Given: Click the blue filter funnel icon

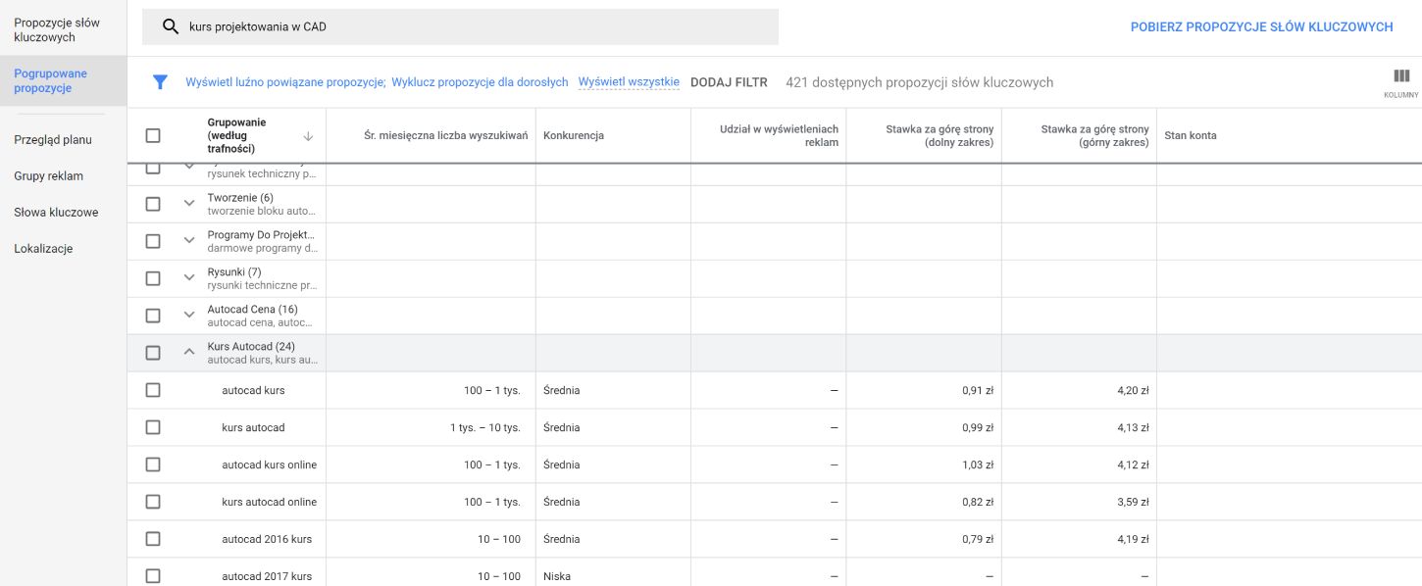Looking at the screenshot, I should [x=160, y=82].
